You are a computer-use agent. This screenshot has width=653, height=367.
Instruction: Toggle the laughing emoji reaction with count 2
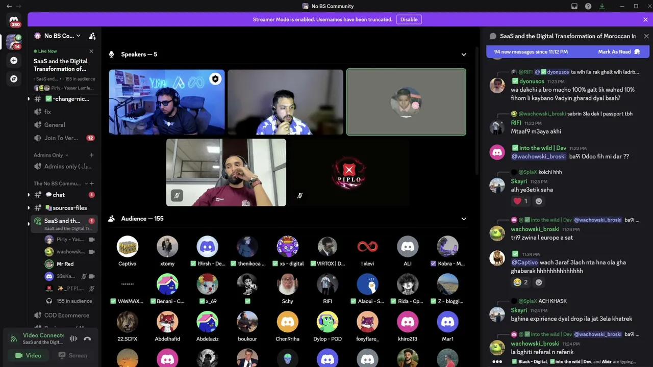[x=521, y=282]
